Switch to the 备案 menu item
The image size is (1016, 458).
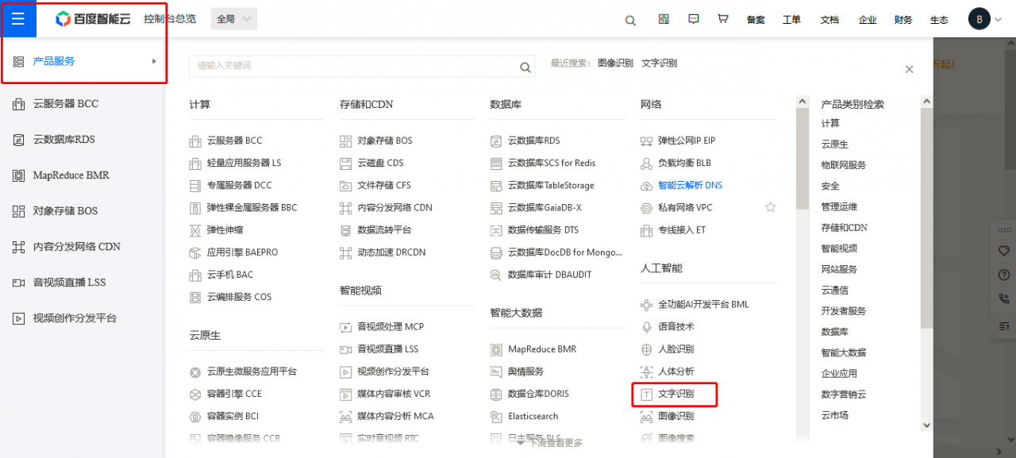tap(756, 18)
